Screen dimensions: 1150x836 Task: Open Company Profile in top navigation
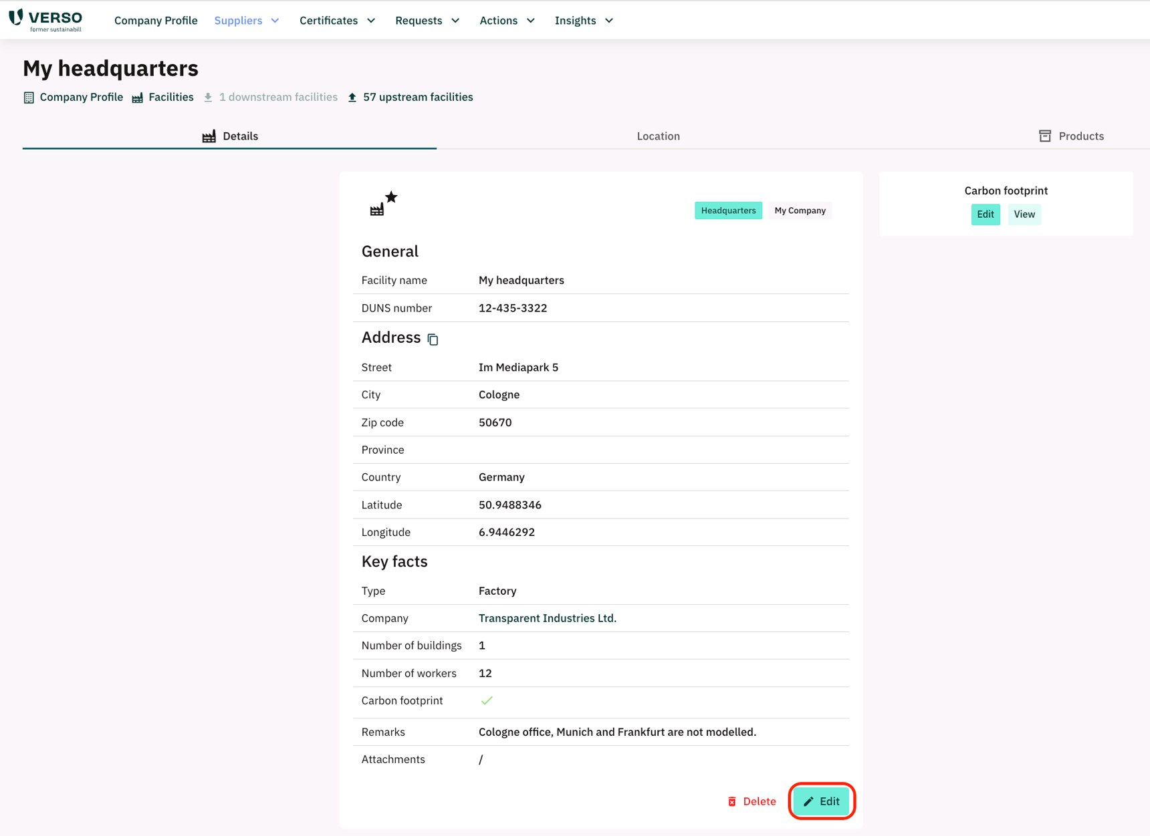coord(156,21)
